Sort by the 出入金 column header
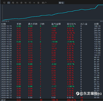 [x=84, y=24]
